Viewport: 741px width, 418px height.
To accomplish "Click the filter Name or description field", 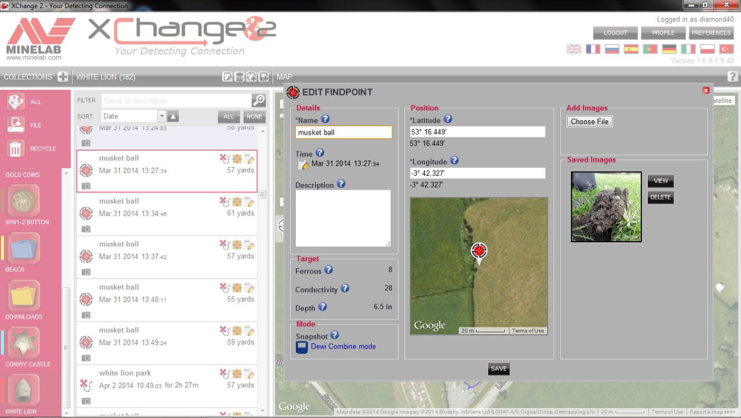I will coord(177,101).
